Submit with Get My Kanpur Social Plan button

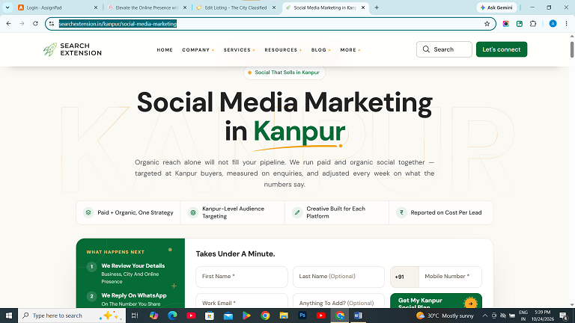(436, 301)
